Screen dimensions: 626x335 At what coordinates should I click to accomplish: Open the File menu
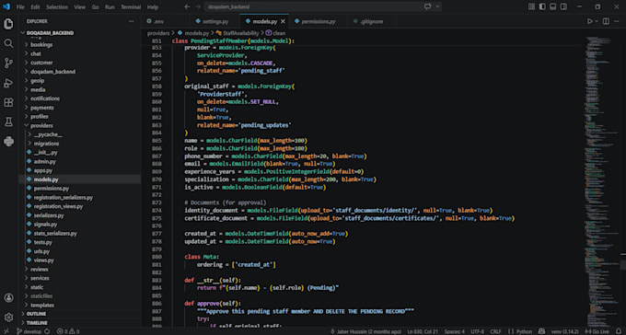(20, 6)
